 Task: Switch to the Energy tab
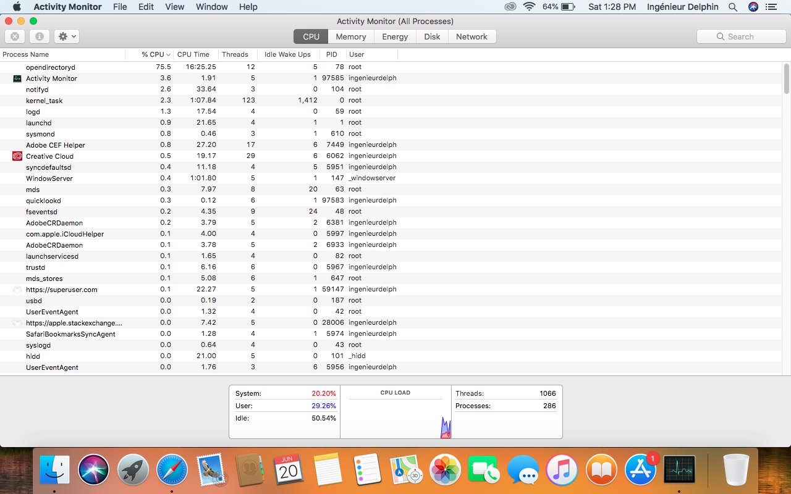point(395,36)
